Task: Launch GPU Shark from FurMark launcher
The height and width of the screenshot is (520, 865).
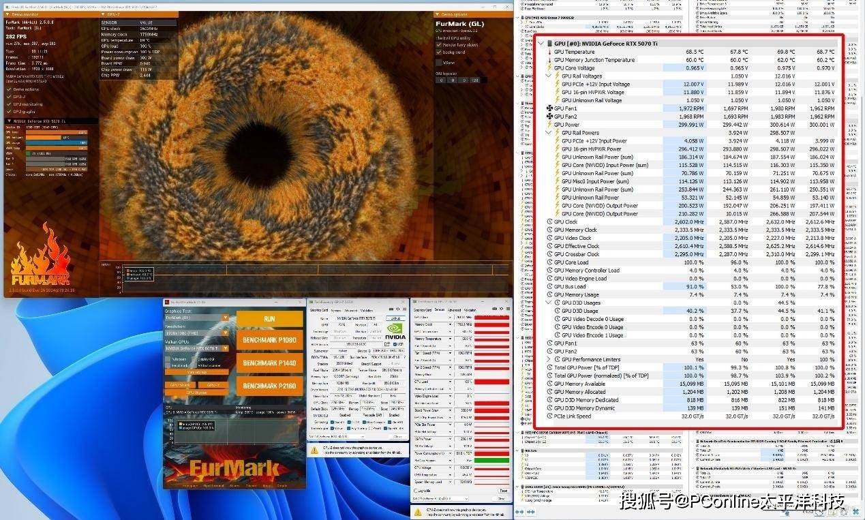Action: (x=180, y=385)
